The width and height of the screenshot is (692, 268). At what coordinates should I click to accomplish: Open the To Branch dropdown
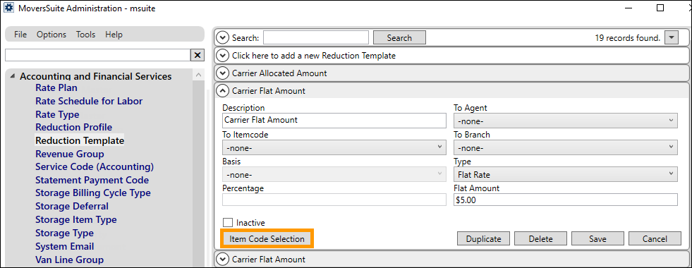565,147
